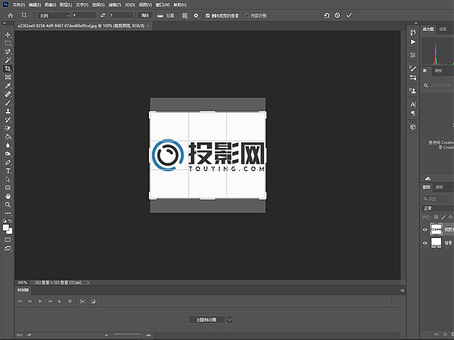Open the Edit Toolbar three-dots menu
This screenshot has height=340, width=454.
(x=8, y=213)
